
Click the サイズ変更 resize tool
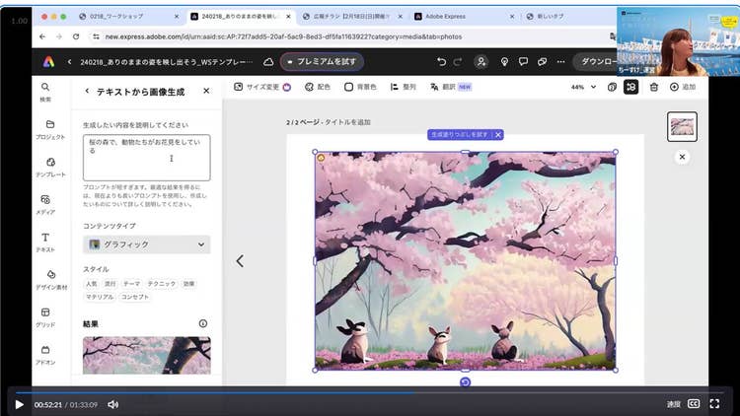coord(262,87)
